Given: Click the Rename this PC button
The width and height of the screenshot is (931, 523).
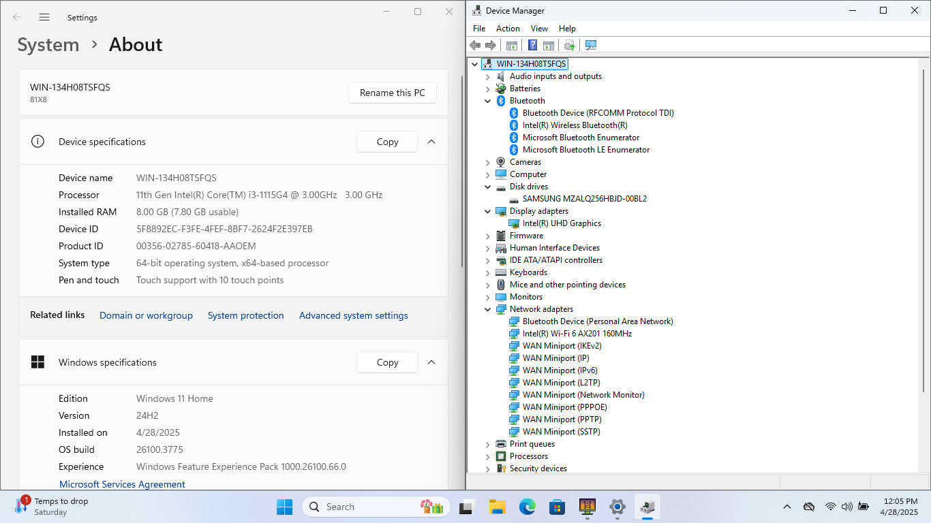Looking at the screenshot, I should pyautogui.click(x=393, y=93).
